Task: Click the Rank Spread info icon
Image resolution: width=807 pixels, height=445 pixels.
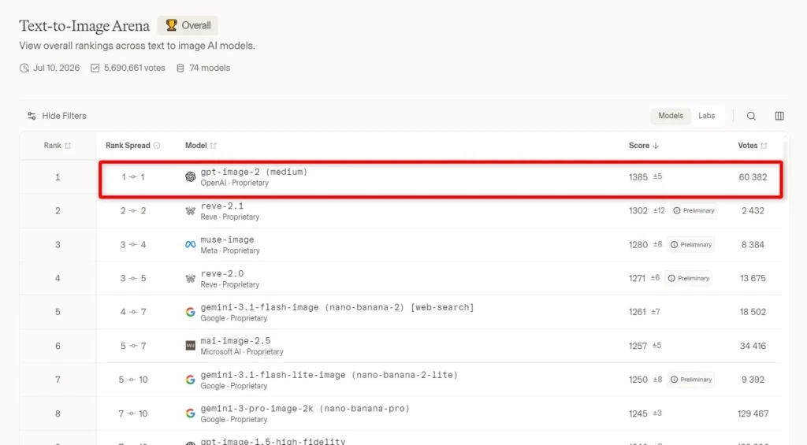Action: (x=157, y=146)
